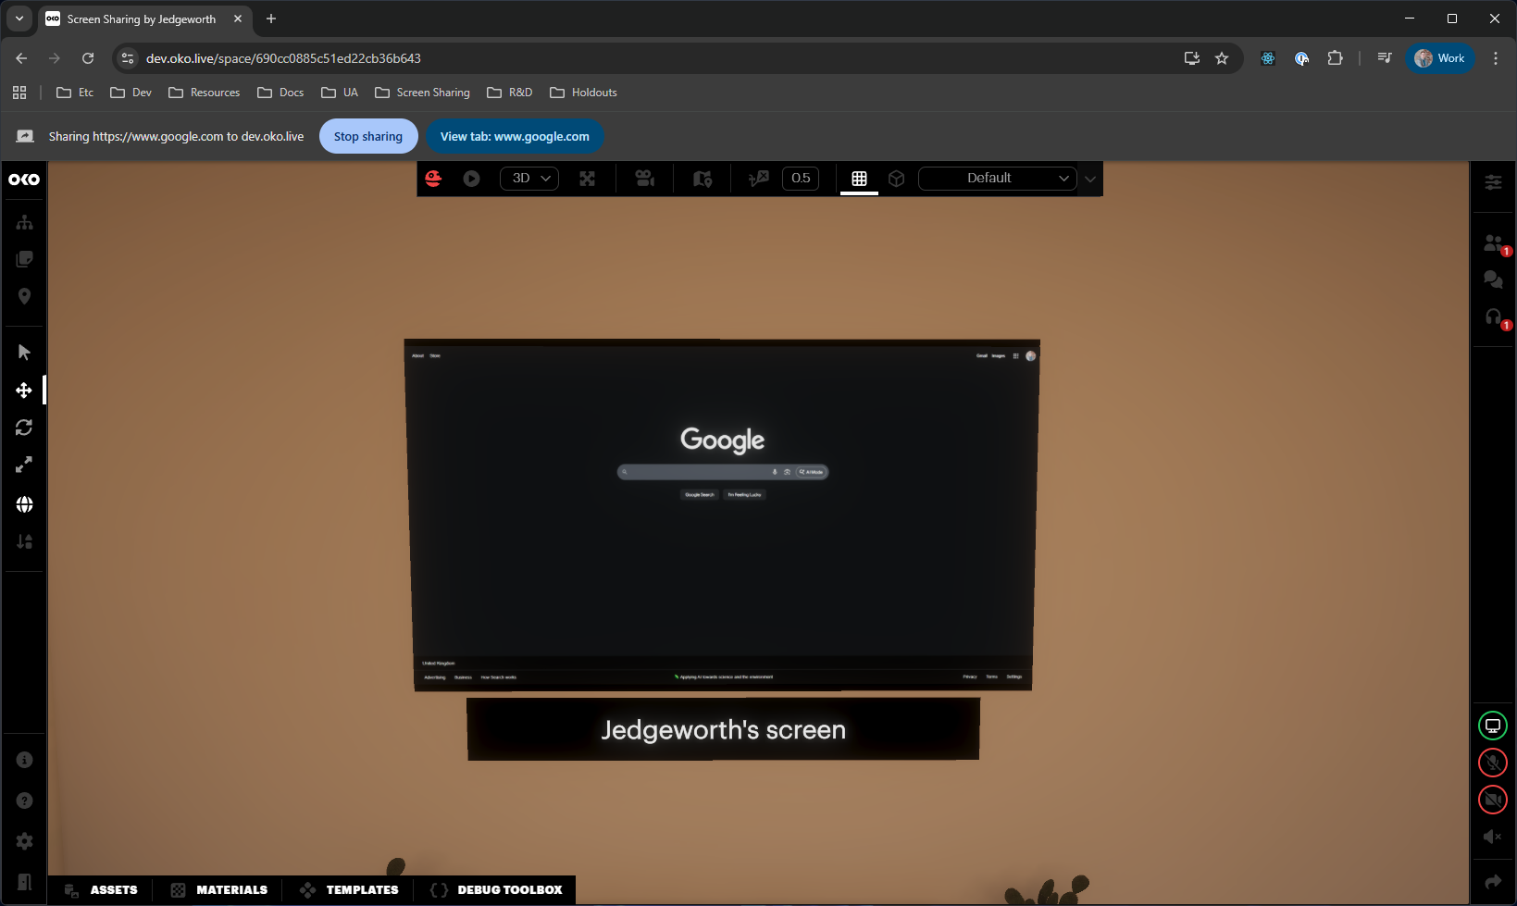Click the 0.5 value field in toolbar

[x=801, y=179]
